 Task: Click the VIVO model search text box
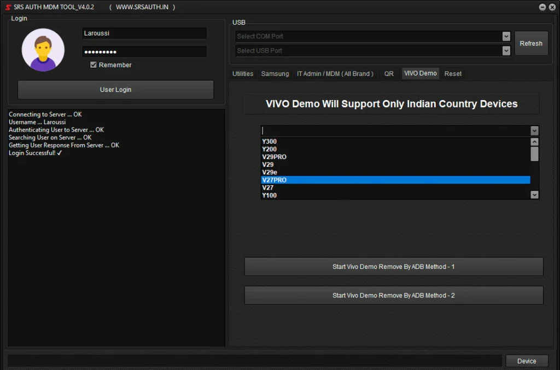click(396, 131)
